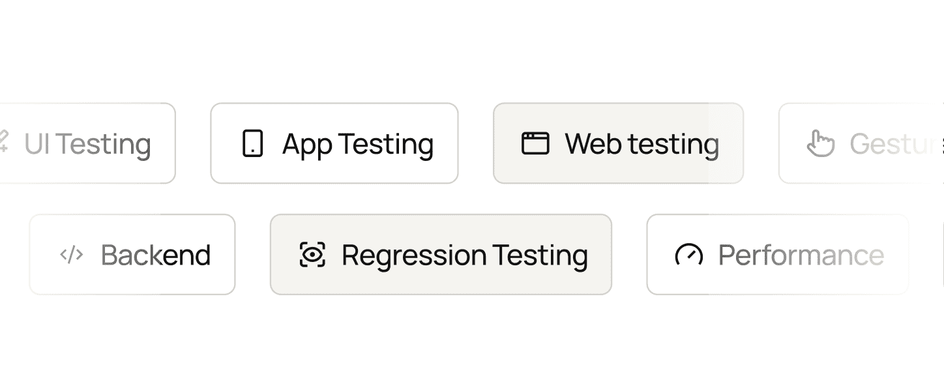Click the 'App Testing' text label

pyautogui.click(x=358, y=144)
